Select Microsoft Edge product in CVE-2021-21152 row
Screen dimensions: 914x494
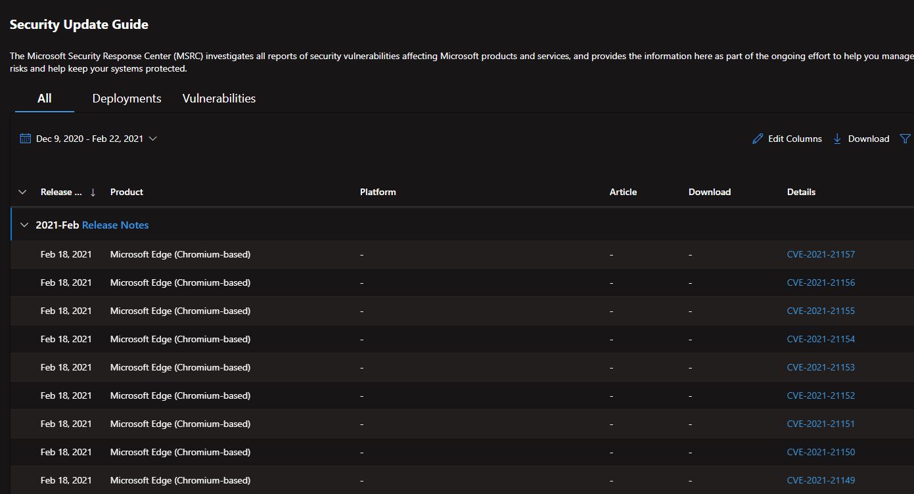[x=180, y=395]
